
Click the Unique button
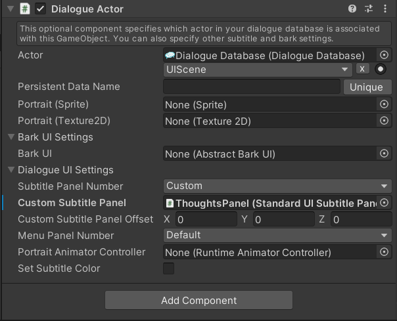(367, 87)
